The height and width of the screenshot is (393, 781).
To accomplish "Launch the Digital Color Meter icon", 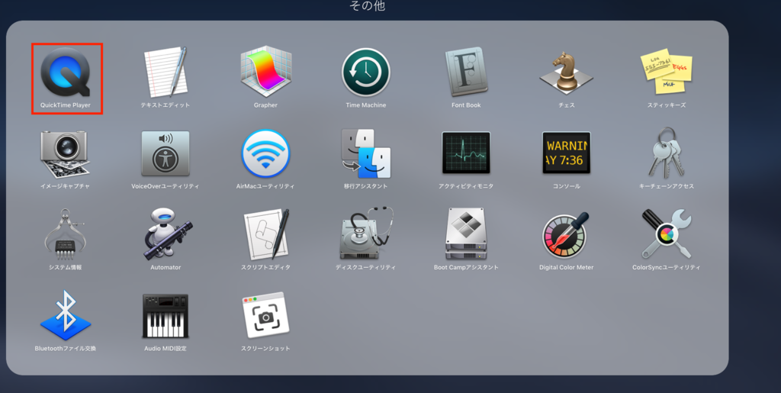I will [x=567, y=235].
